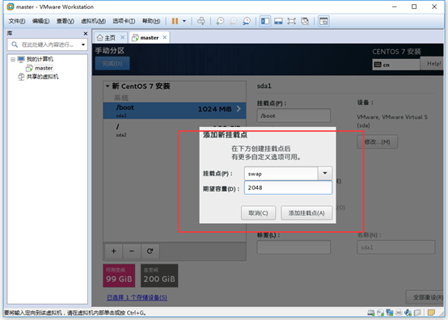The width and height of the screenshot is (448, 320).
Task: Toggle the library sidebar view icon
Action: click(265, 21)
